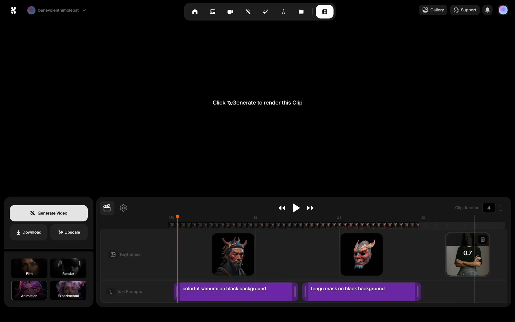Expand the benevolentnimblebat account dropdown
The image size is (515, 322).
pos(84,10)
